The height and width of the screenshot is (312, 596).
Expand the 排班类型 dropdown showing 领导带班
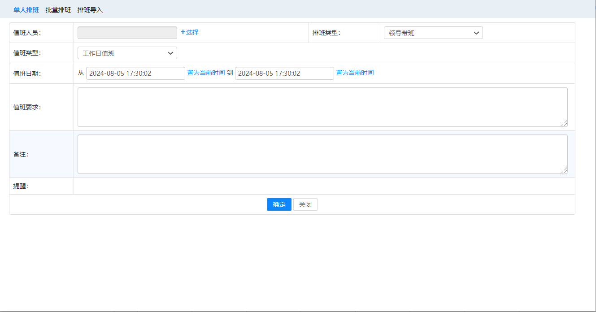[x=433, y=33]
